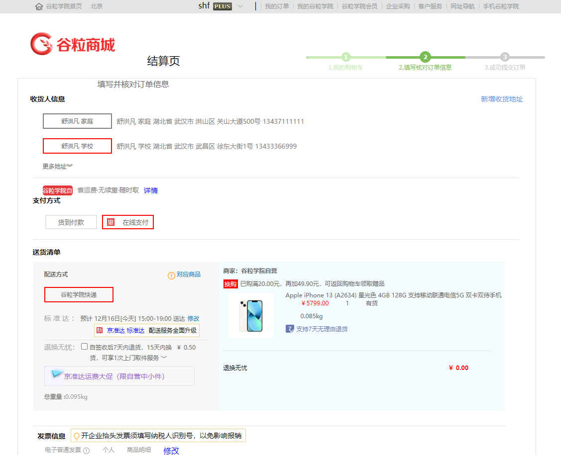Click the Apple iPhone 13 product title
Viewport: 561px width, 455px height.
click(x=393, y=295)
